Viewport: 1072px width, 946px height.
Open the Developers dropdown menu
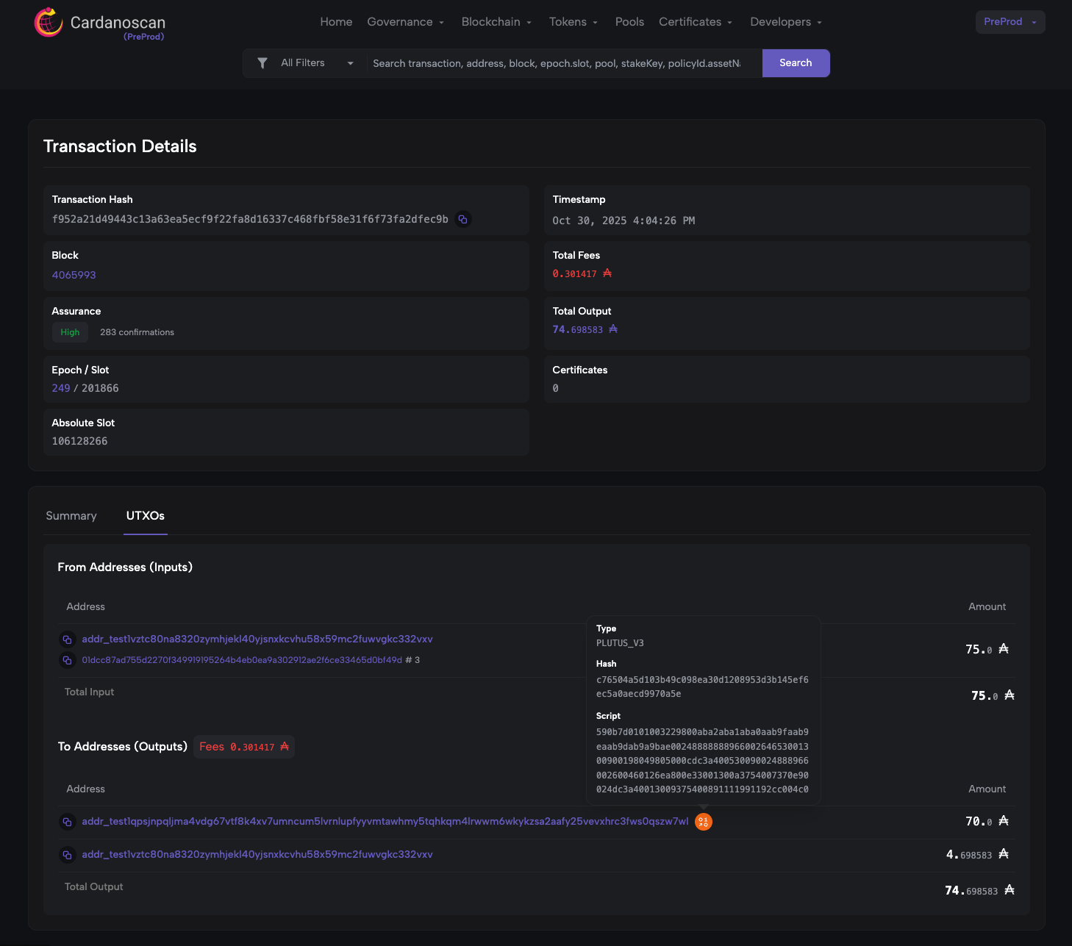coord(785,22)
